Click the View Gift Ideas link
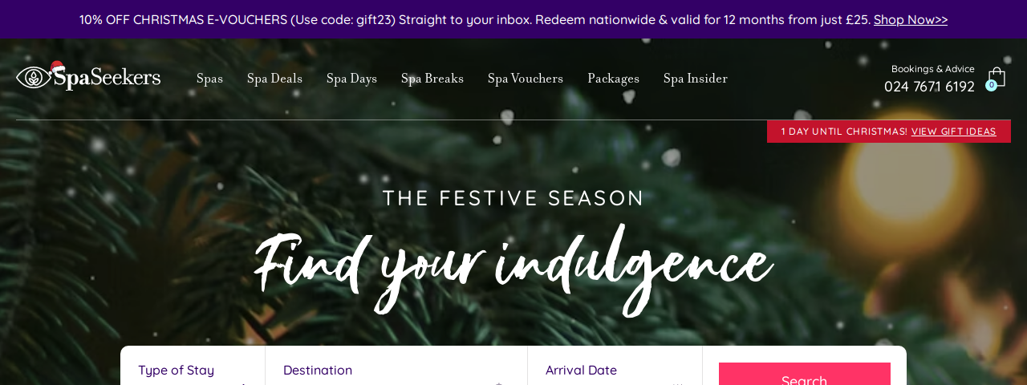 tap(953, 132)
